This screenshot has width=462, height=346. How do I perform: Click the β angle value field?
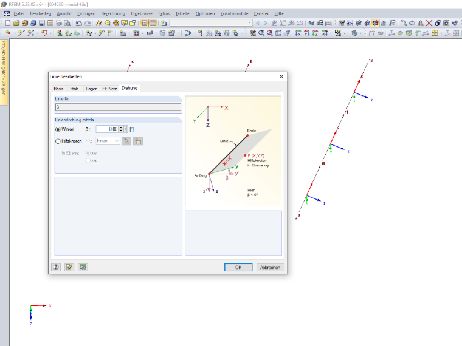[107, 129]
